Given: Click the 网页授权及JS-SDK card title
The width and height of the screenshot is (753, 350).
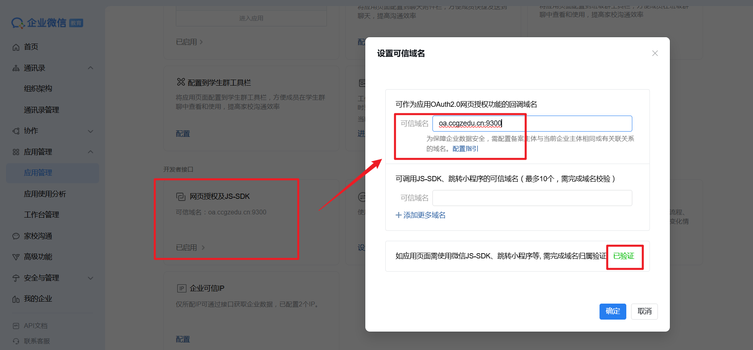Looking at the screenshot, I should coord(220,196).
